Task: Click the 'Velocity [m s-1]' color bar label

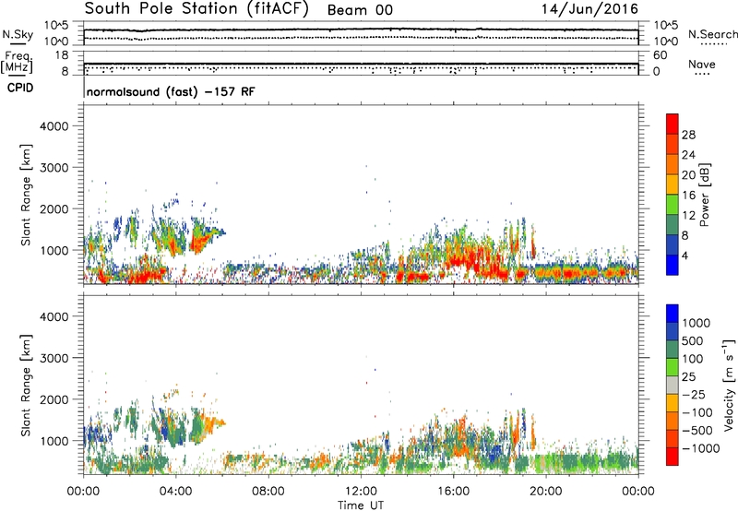Action: 729,385
